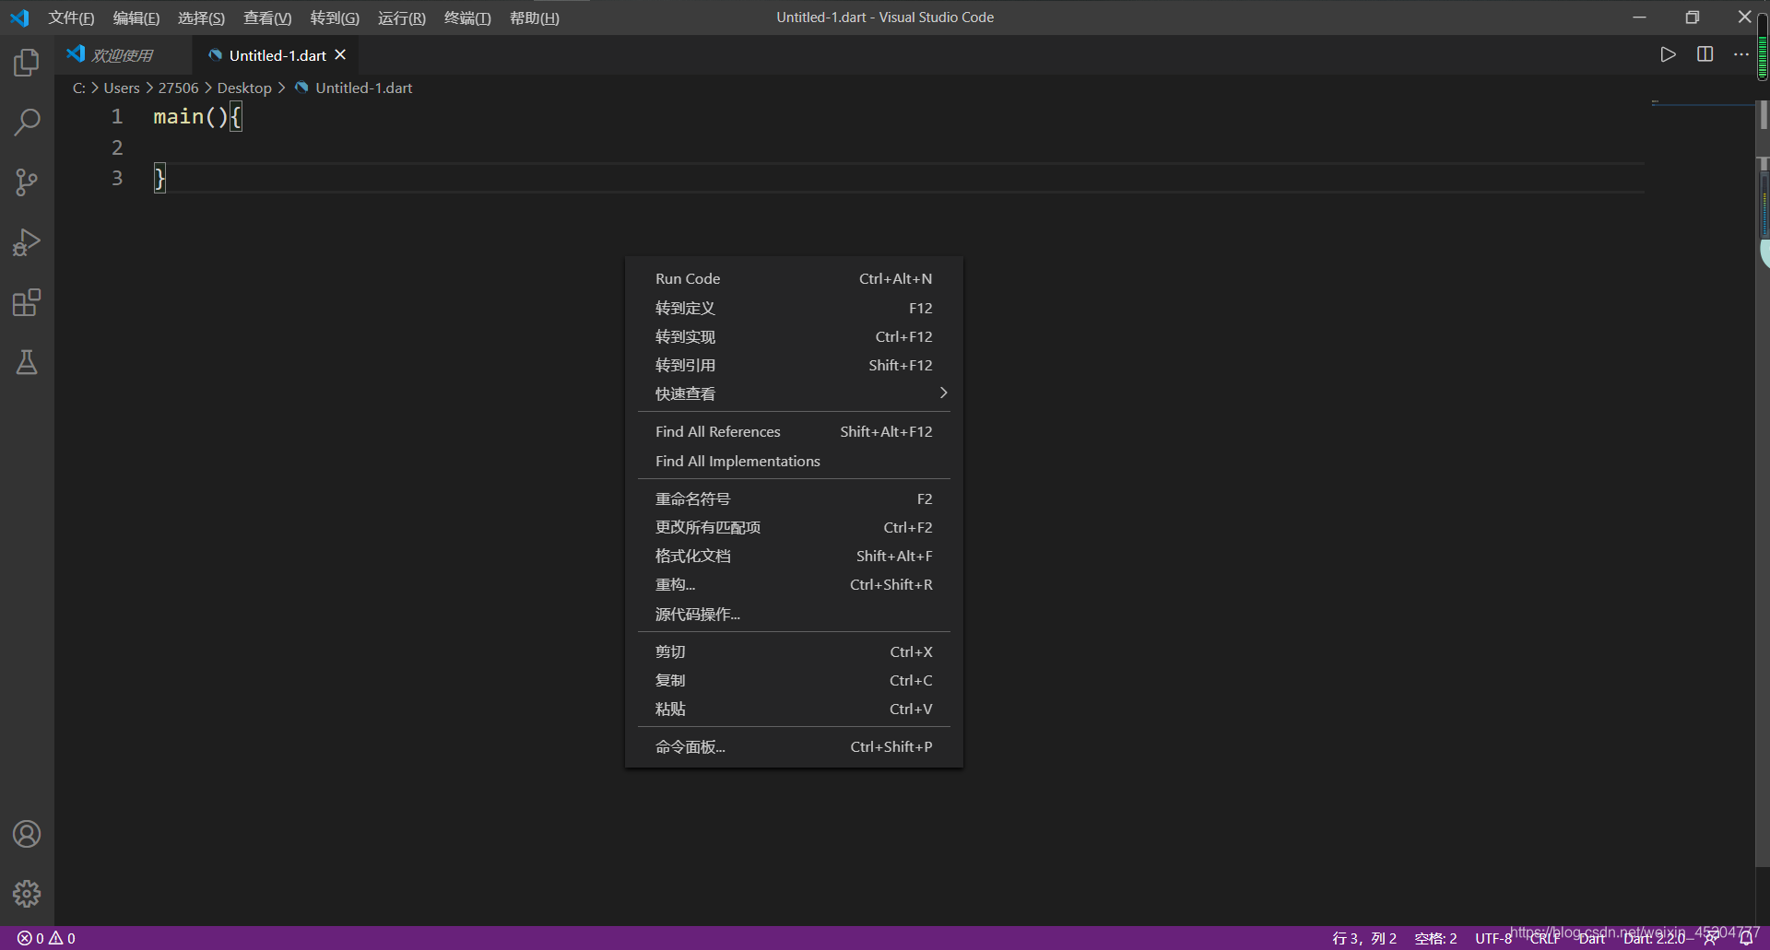Open the 转到(G) menu
Image resolution: width=1770 pixels, height=950 pixels.
(335, 18)
